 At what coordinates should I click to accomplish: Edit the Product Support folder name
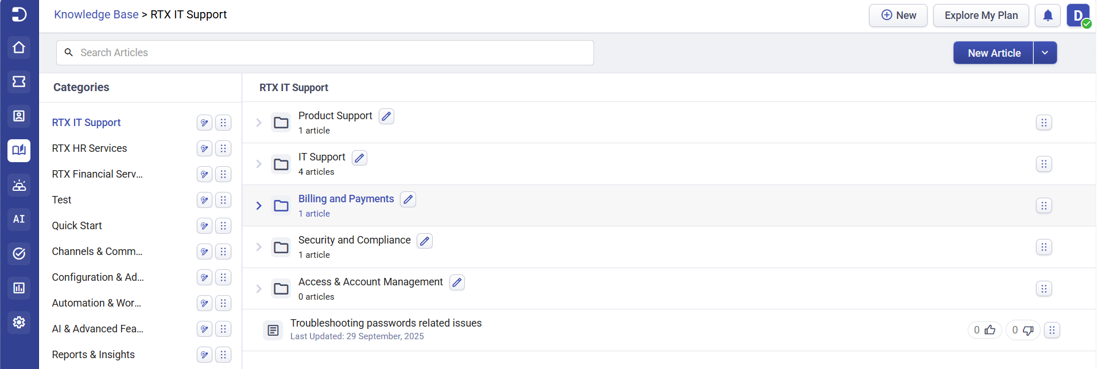387,116
